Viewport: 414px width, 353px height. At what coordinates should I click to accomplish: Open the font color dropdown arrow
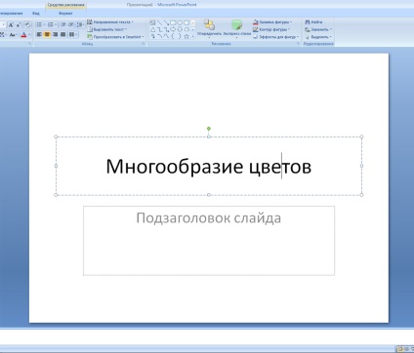coord(29,34)
